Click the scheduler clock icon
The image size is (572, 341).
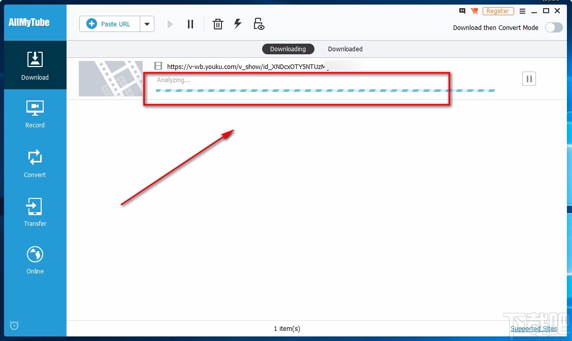coord(14,325)
